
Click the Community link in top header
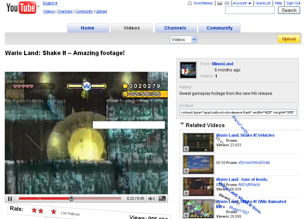(x=84, y=11)
